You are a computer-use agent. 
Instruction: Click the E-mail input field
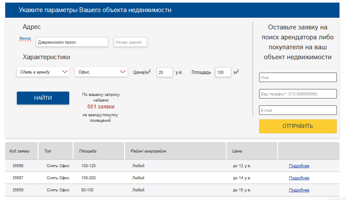298,110
